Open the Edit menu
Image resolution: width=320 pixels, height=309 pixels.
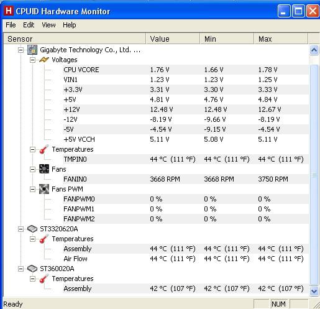click(29, 25)
